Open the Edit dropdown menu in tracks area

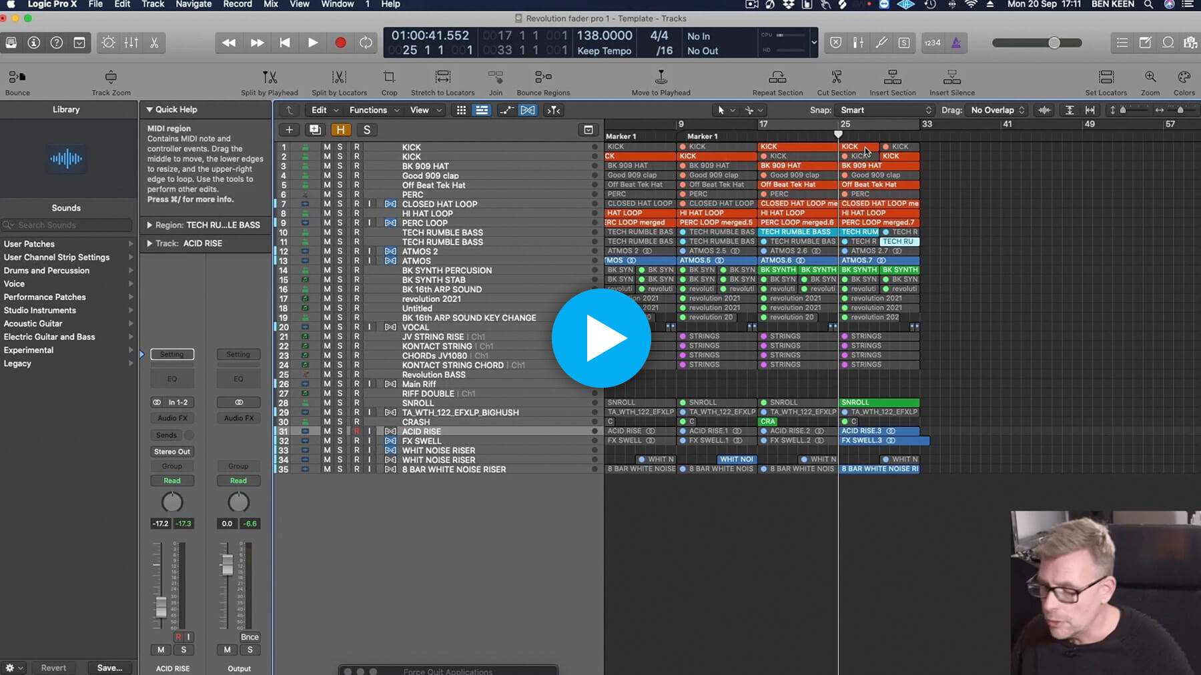(324, 110)
